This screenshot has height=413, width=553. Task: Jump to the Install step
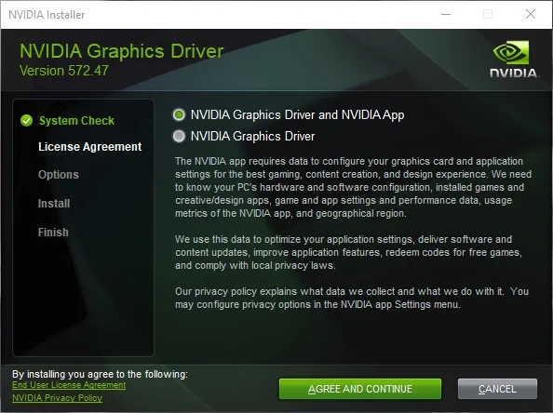pos(54,204)
